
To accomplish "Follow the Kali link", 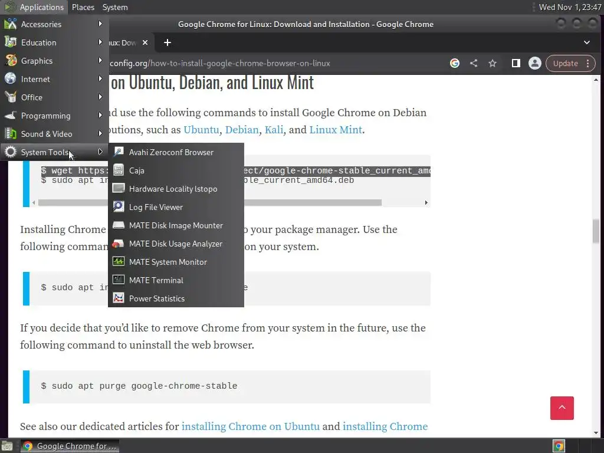I will [274, 130].
